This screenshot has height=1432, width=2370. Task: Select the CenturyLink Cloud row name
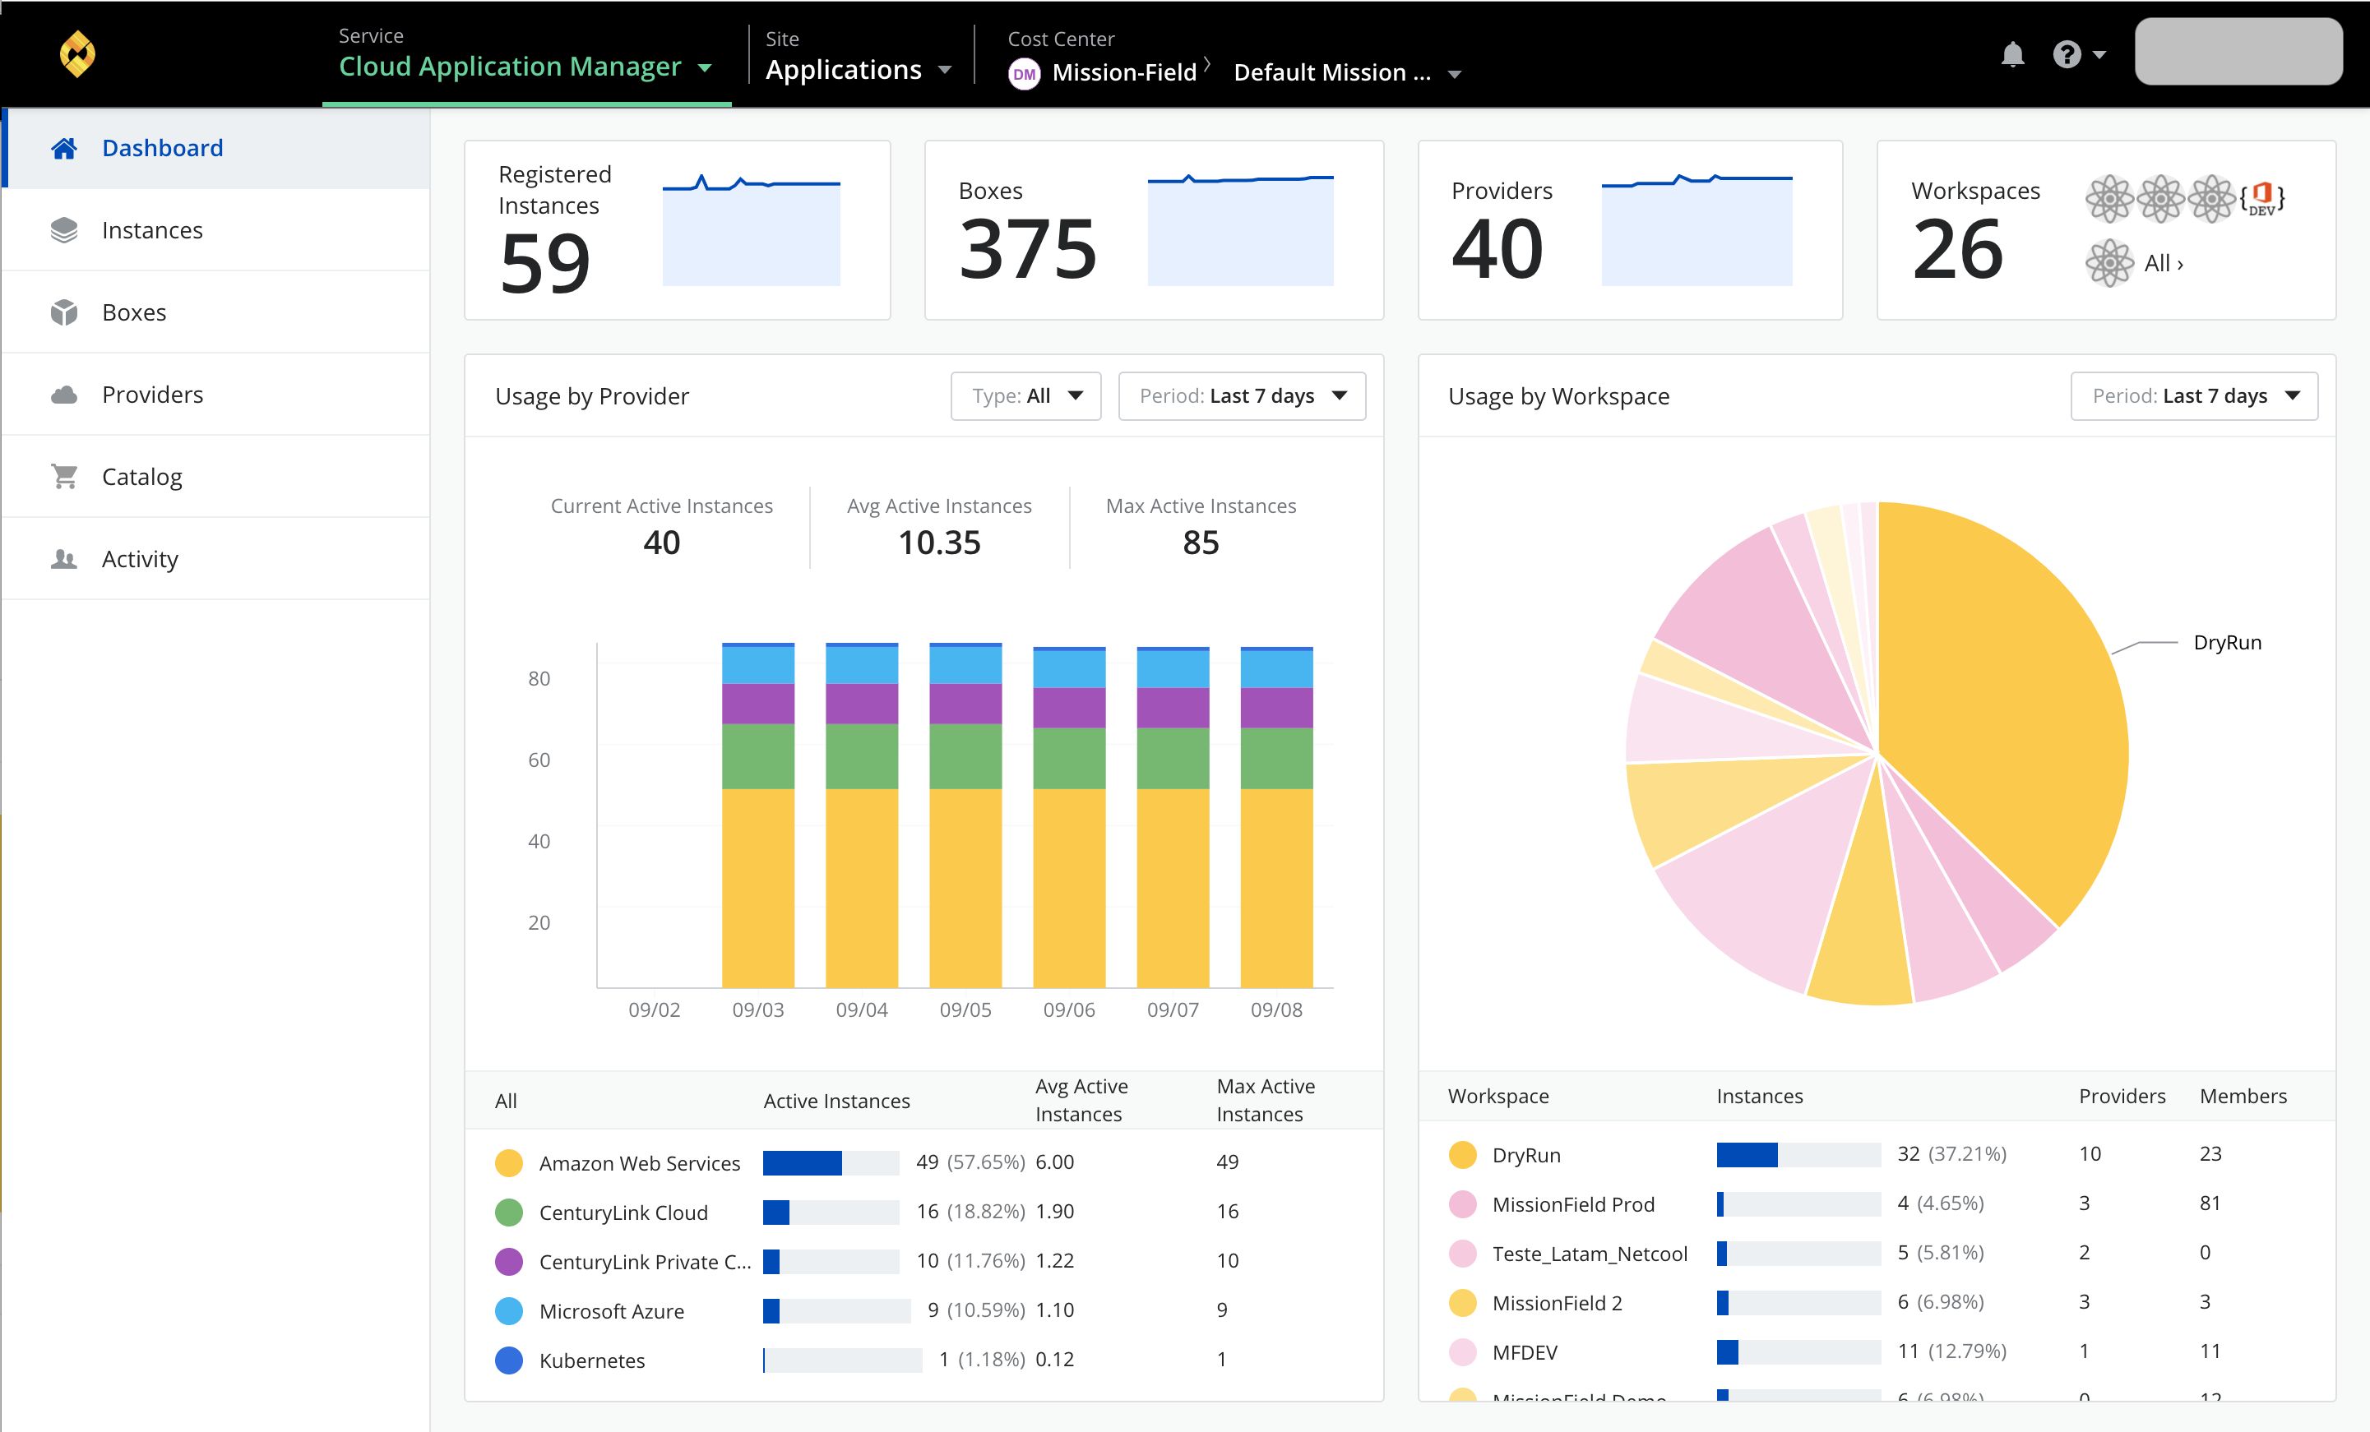(x=623, y=1212)
